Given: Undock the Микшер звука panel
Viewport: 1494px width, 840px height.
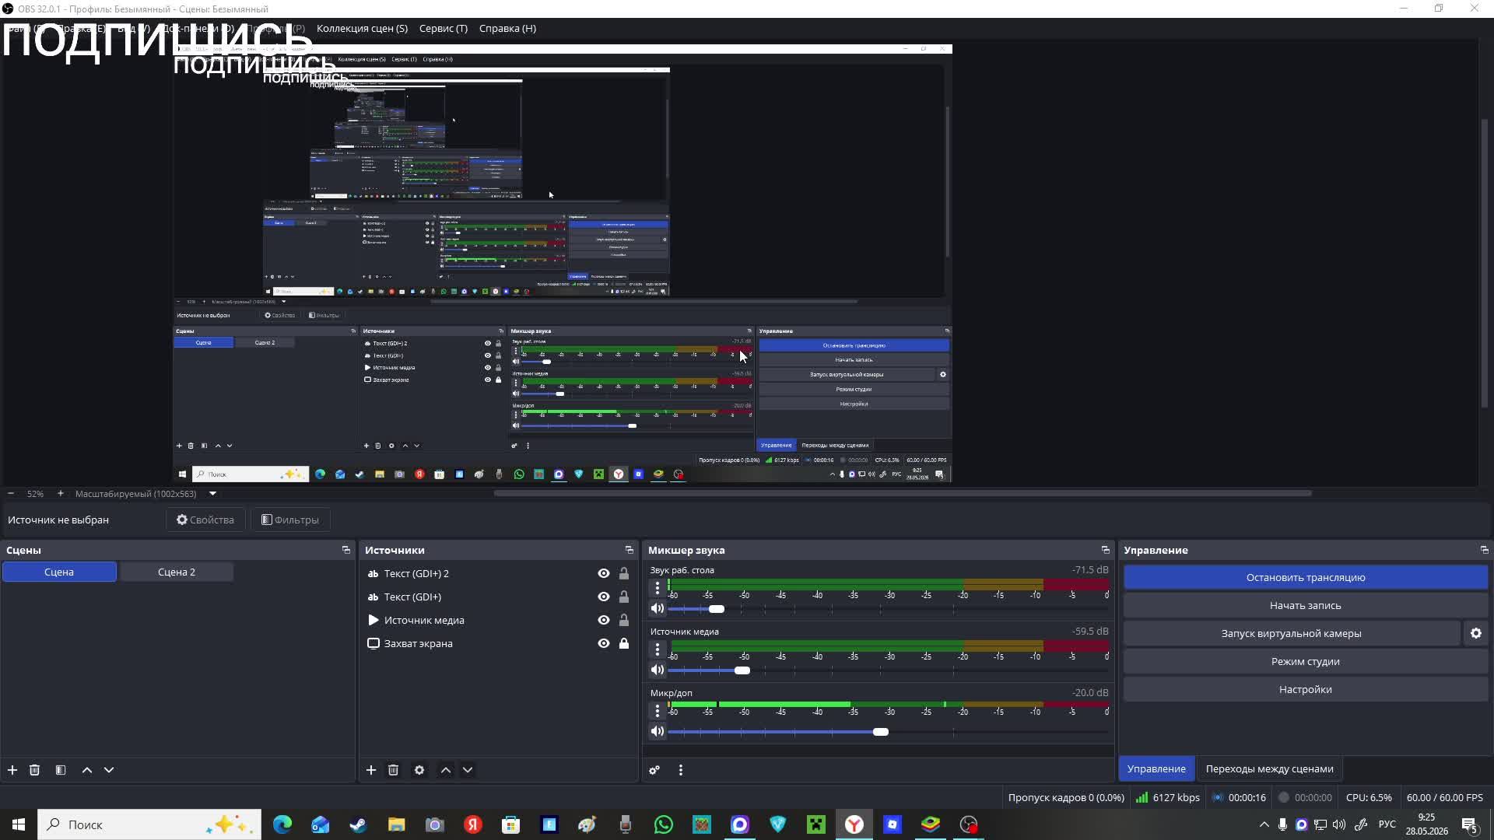Looking at the screenshot, I should 1106,551.
